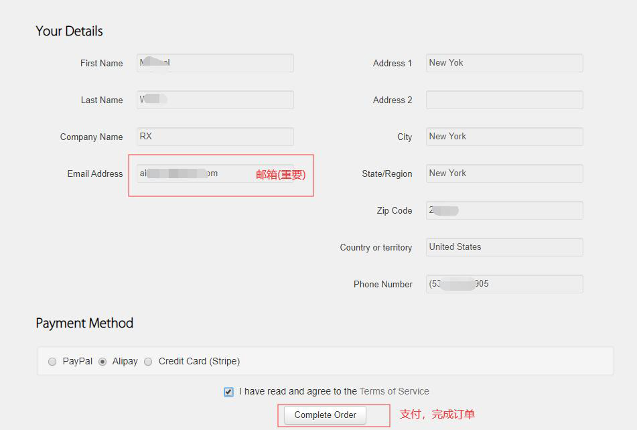Screen dimensions: 637x430
Task: Click the Phone Number field
Action: coord(504,284)
